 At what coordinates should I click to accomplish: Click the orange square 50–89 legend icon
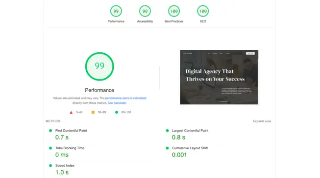[x=93, y=112]
